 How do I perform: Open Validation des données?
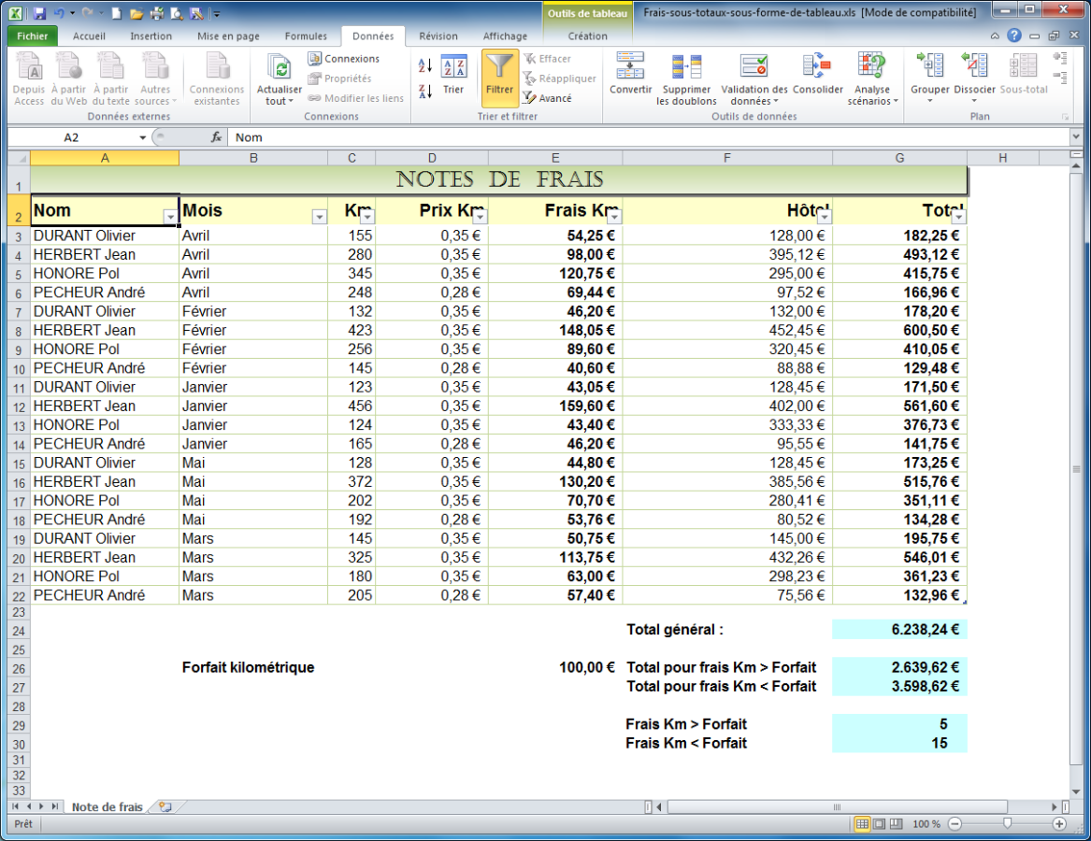754,79
